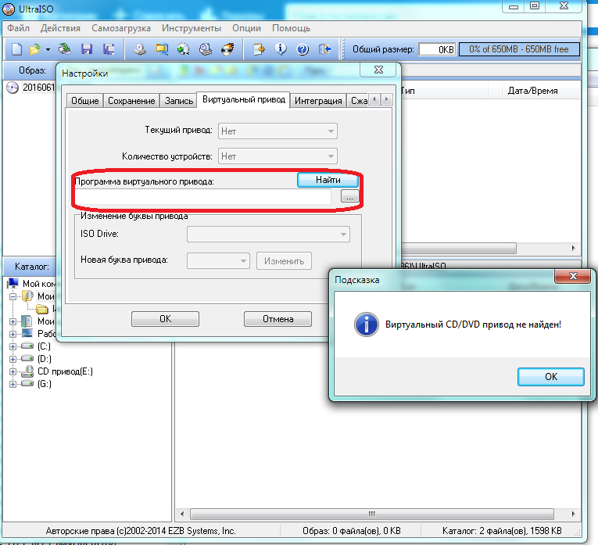Select CD привод(E:) in catalog tree
This screenshot has width=598, height=545.
[x=65, y=371]
